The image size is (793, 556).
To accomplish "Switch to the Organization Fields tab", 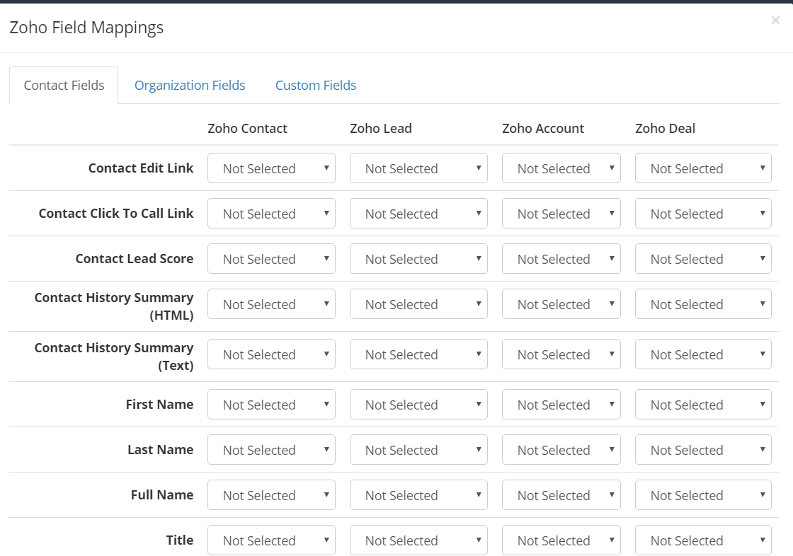I will click(x=190, y=86).
